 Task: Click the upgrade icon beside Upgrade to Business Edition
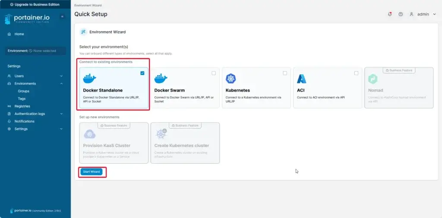(x=12, y=4)
